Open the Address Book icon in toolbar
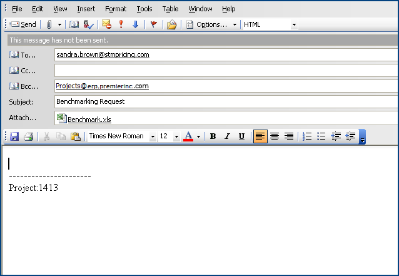The image size is (399, 276). click(x=74, y=24)
